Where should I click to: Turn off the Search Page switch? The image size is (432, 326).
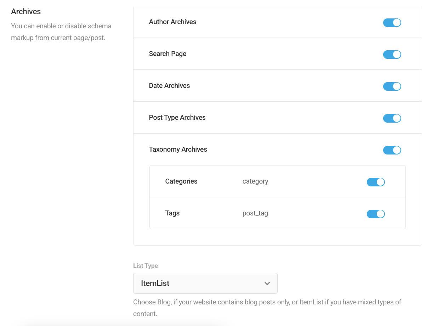(392, 54)
